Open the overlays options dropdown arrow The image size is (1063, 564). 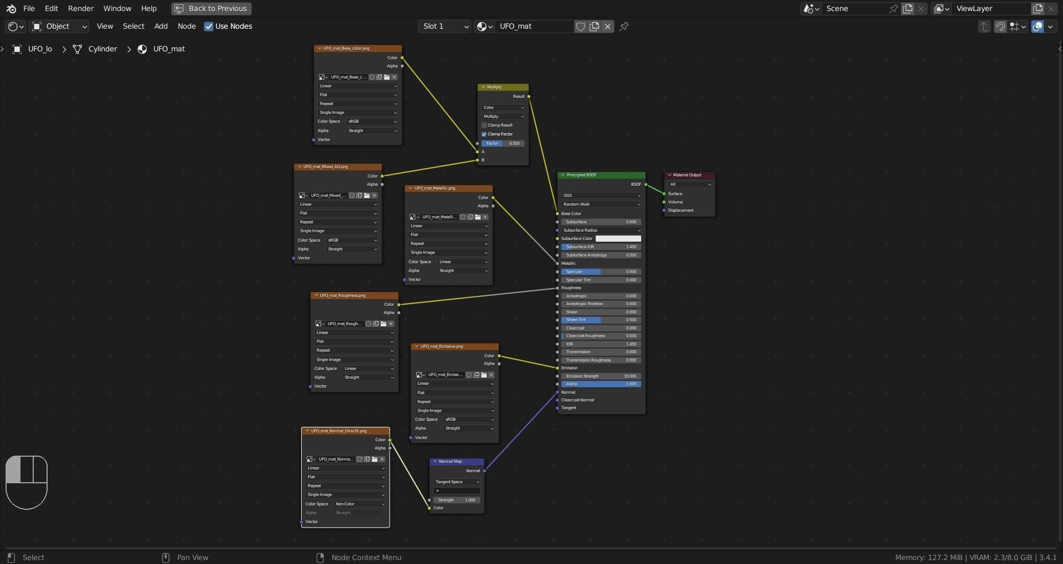pyautogui.click(x=1050, y=27)
